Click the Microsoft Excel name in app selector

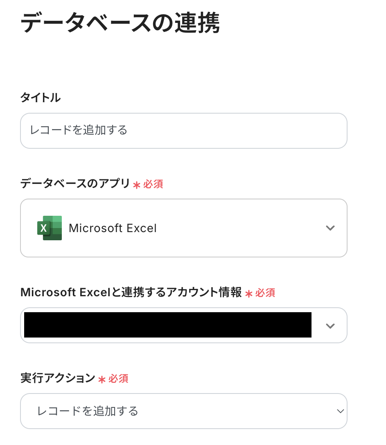coord(113,228)
